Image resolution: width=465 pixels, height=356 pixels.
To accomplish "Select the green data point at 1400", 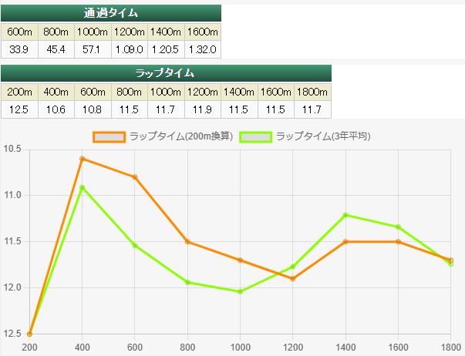I will 345,215.
